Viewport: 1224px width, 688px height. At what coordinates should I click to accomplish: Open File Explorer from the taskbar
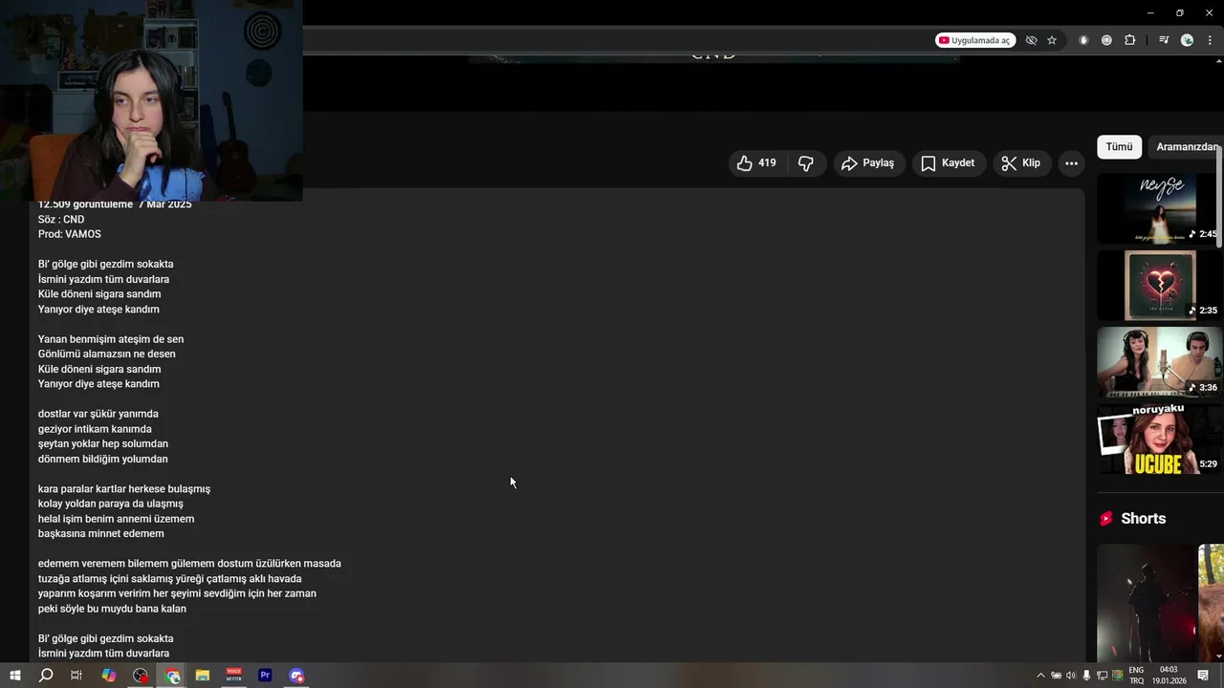click(x=203, y=676)
